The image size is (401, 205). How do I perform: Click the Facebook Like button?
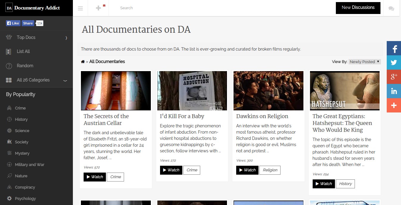[13, 23]
